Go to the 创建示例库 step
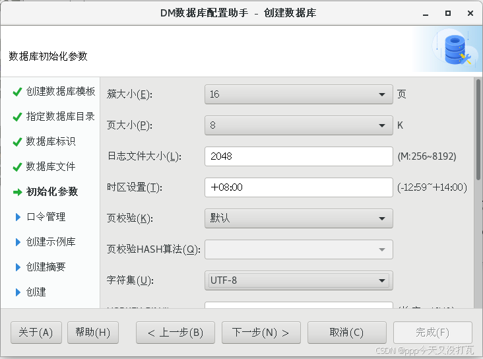Screen dimensions: 483x359 [x=51, y=242]
